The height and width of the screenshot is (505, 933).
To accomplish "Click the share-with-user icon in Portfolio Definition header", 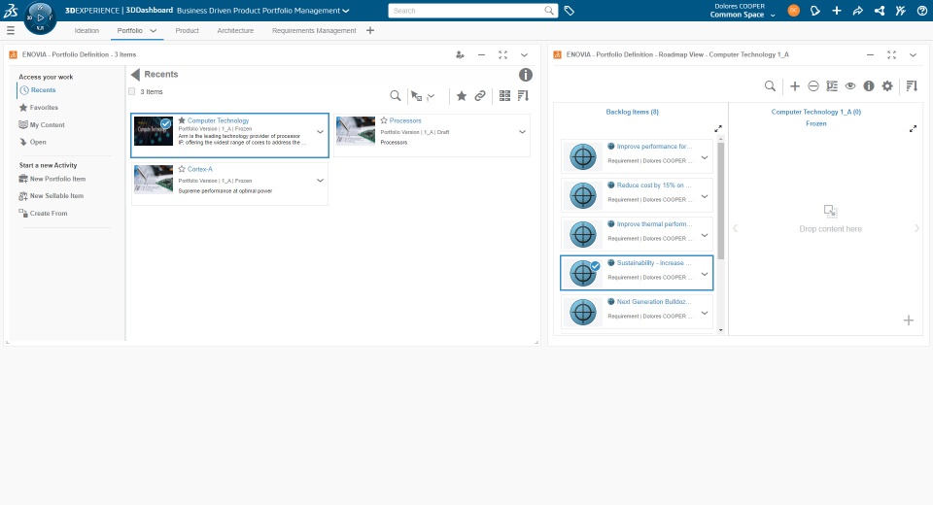I will pos(460,54).
